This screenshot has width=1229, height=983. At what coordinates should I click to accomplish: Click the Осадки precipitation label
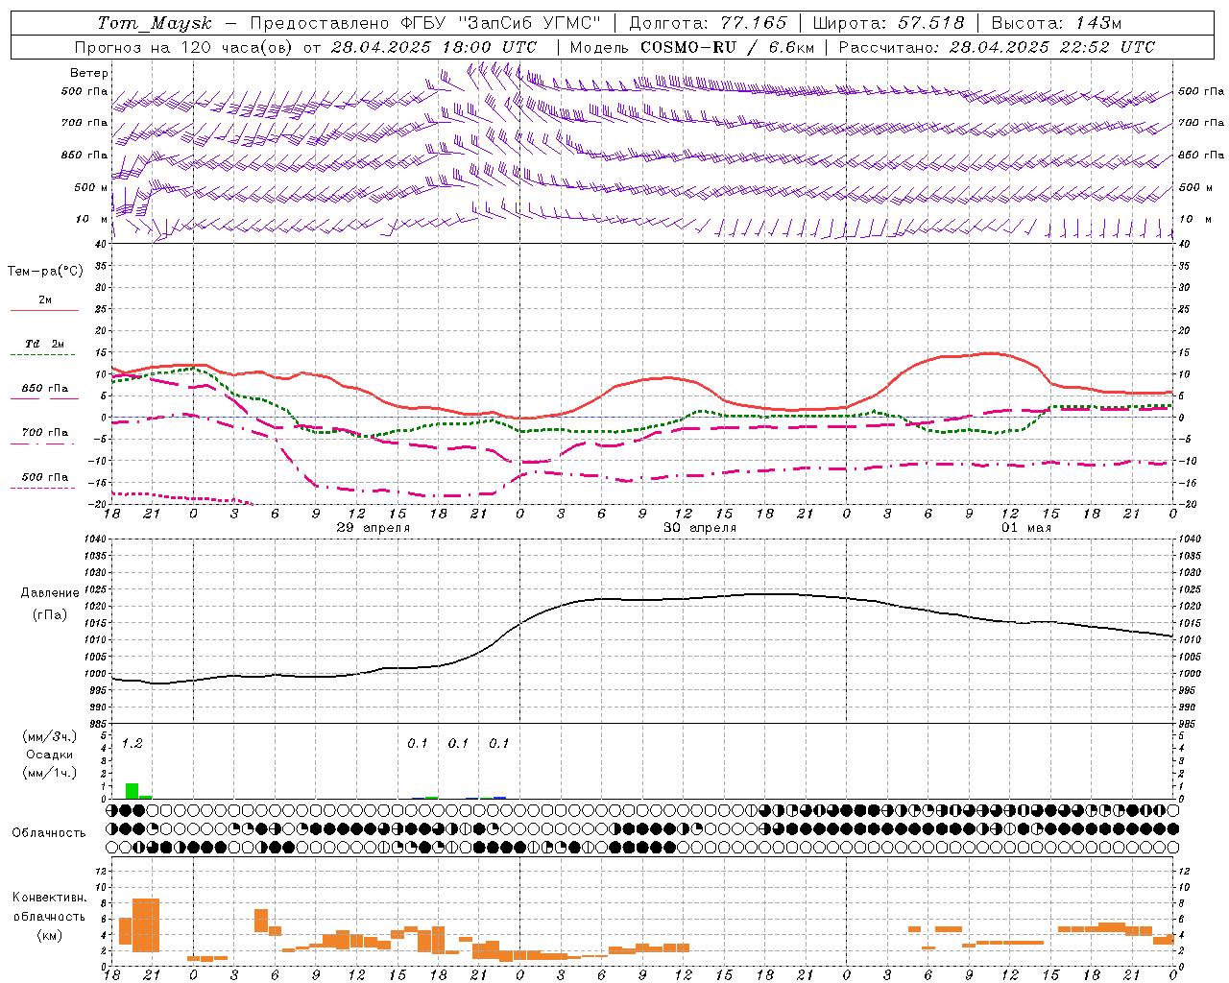click(x=50, y=755)
